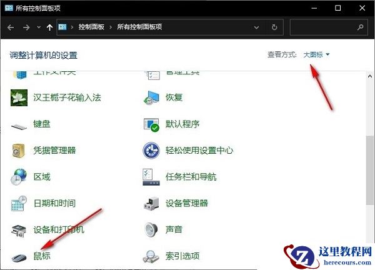Open the 设备和打印机 link
The image size is (375, 270).
(59, 229)
